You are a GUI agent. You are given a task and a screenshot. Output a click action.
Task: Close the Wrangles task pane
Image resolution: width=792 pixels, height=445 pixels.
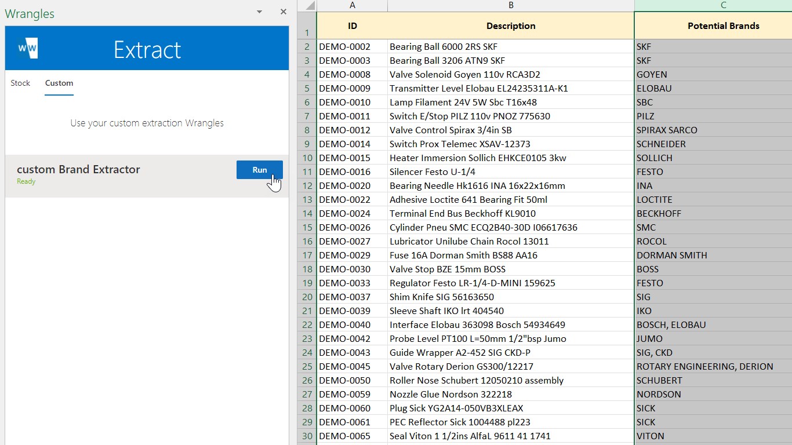(x=284, y=12)
